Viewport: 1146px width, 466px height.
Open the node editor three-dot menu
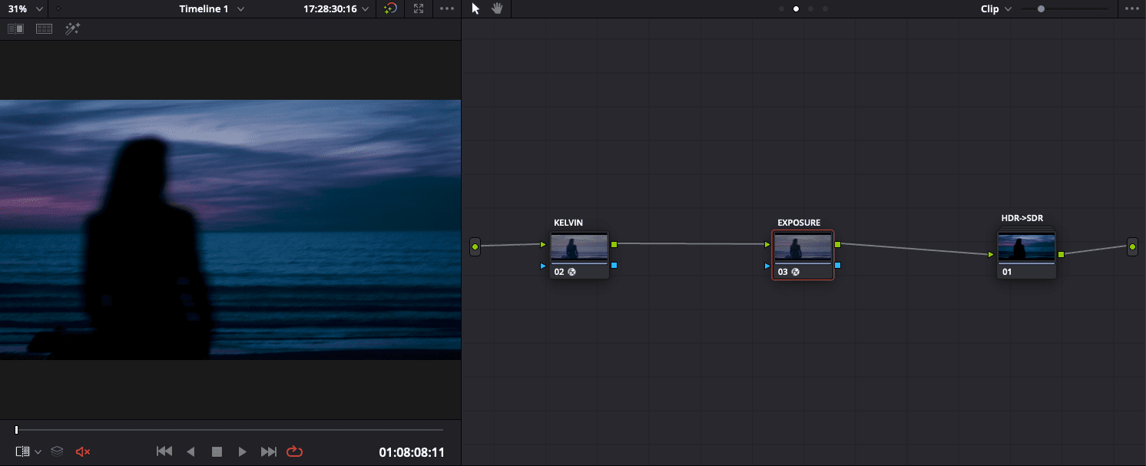click(x=1133, y=8)
